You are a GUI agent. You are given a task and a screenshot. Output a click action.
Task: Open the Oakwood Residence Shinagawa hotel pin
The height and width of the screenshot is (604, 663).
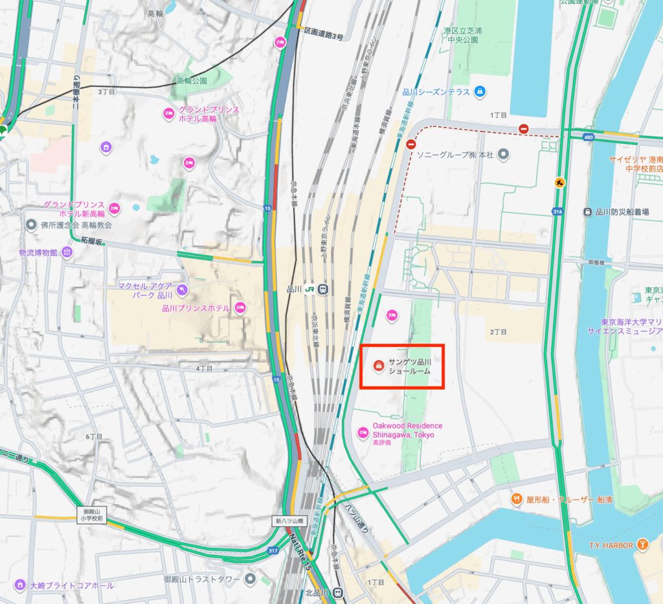click(363, 433)
